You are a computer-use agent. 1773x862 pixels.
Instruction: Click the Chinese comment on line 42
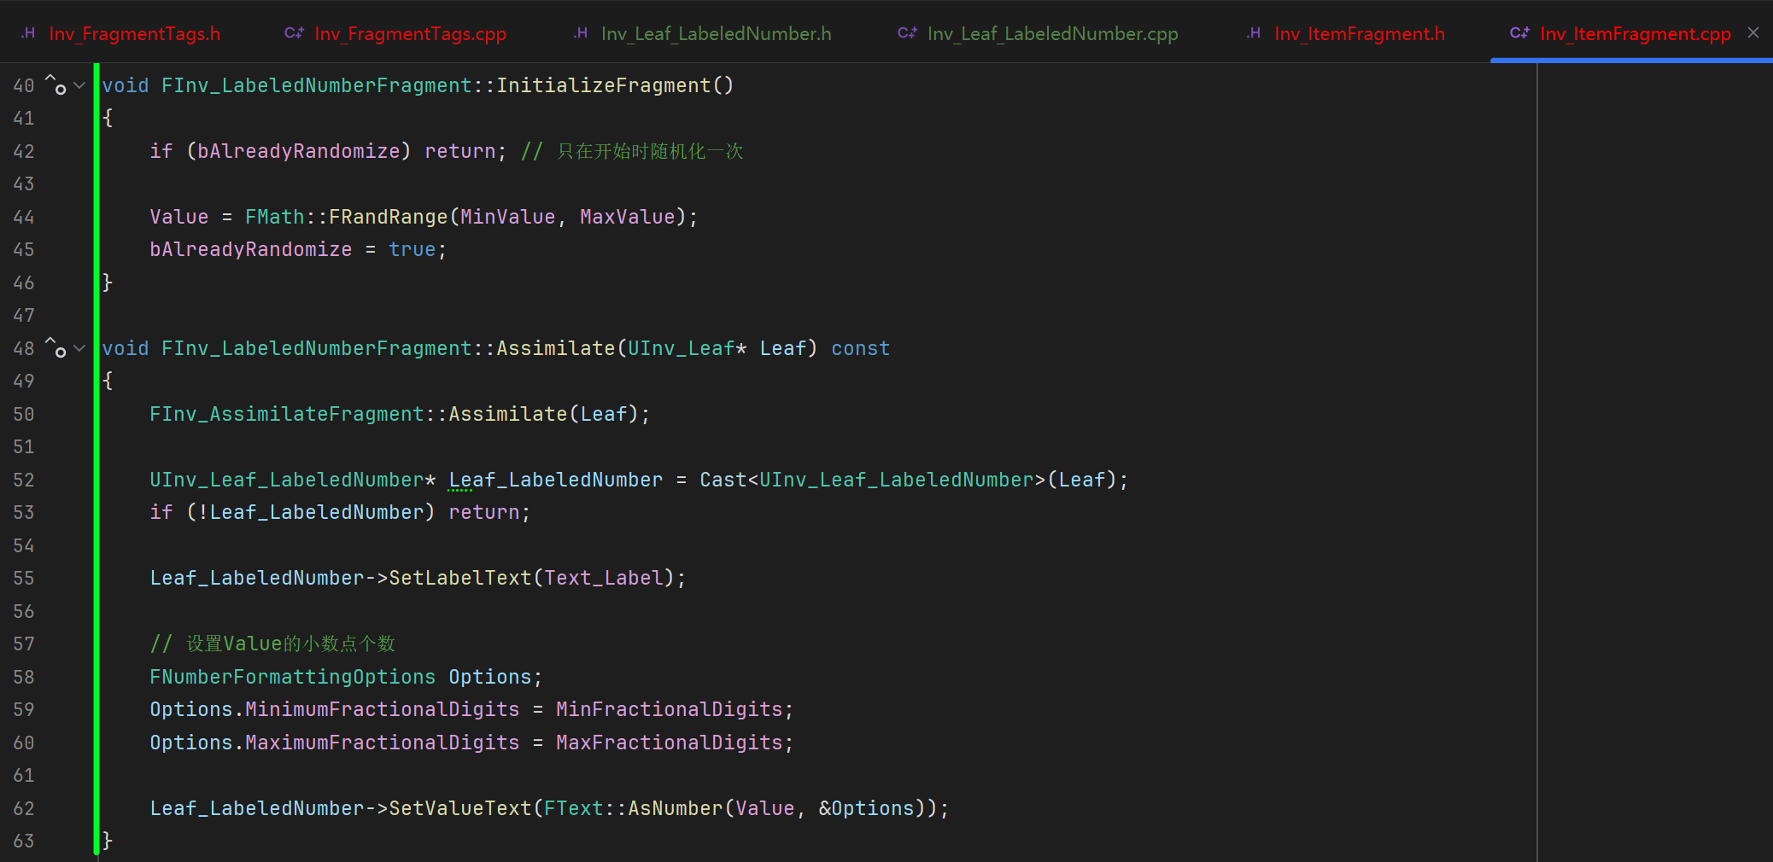coord(633,151)
